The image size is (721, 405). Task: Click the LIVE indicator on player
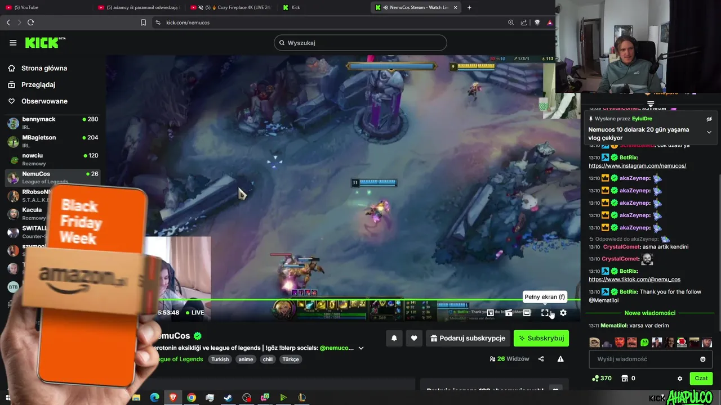pos(194,313)
